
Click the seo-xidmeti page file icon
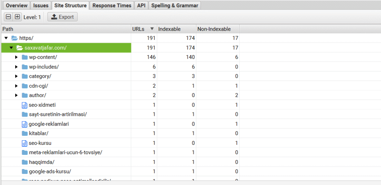[x=25, y=105]
